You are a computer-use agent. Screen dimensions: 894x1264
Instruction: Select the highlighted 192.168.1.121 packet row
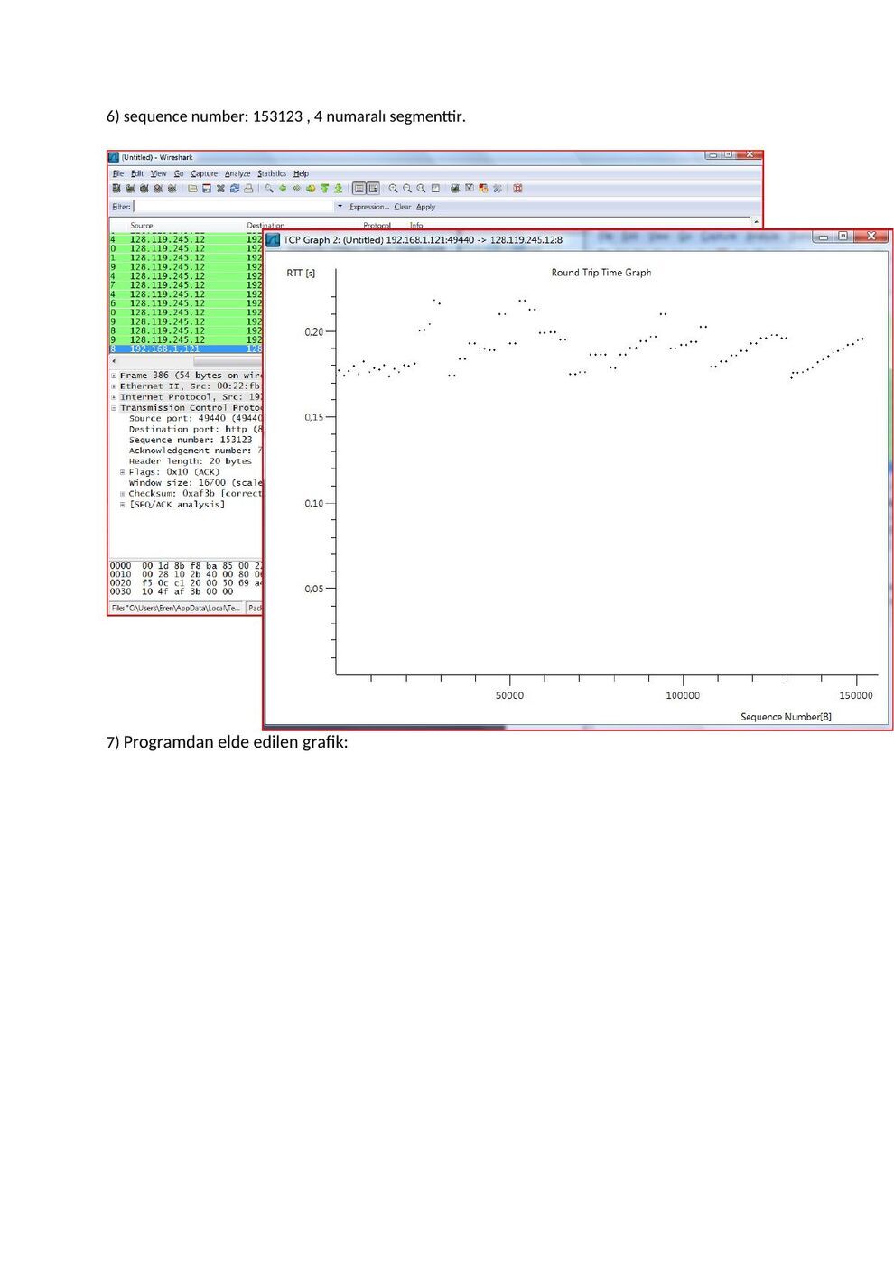pyautogui.click(x=186, y=349)
